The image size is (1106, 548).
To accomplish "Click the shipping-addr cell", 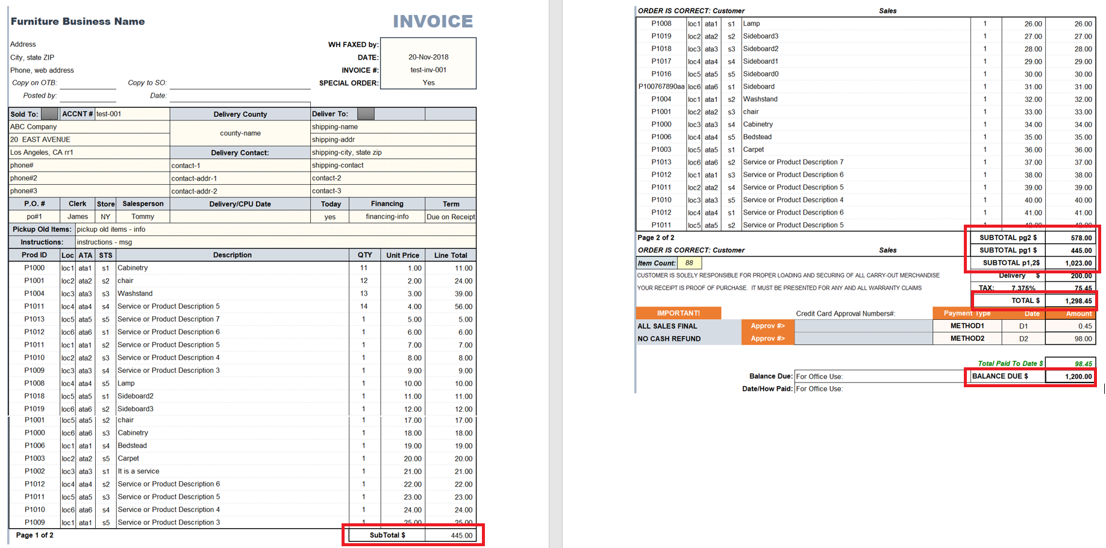I will 393,139.
